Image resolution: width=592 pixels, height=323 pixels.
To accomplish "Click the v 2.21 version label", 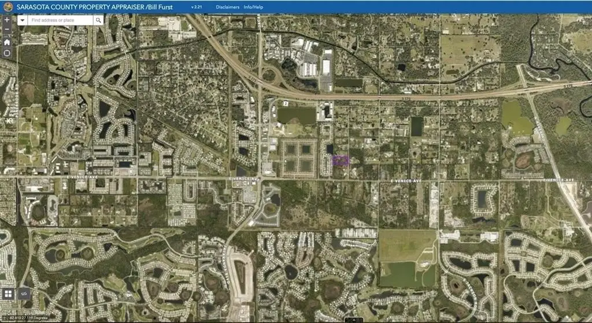I will point(197,7).
